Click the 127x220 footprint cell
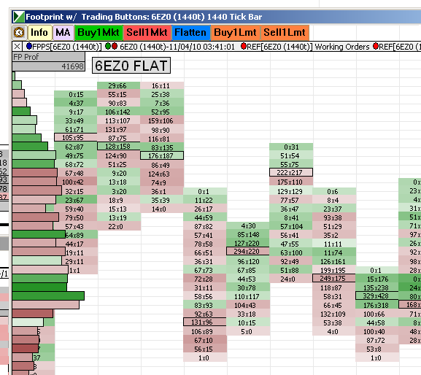Screen dimensions: 421x375 point(247,243)
